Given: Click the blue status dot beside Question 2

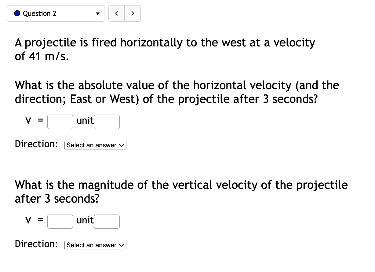Looking at the screenshot, I should (17, 13).
